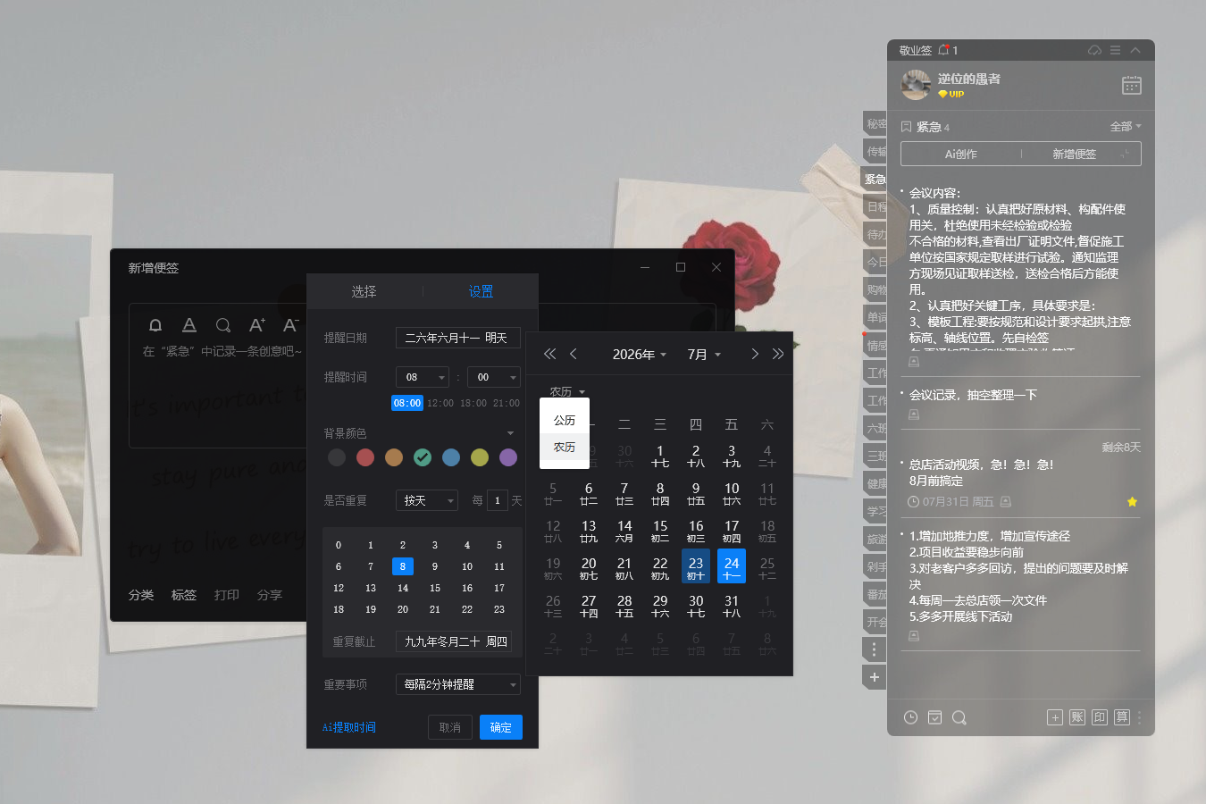This screenshot has height=804, width=1206.
Task: Increase font size with the A+ icon
Action: tap(257, 325)
